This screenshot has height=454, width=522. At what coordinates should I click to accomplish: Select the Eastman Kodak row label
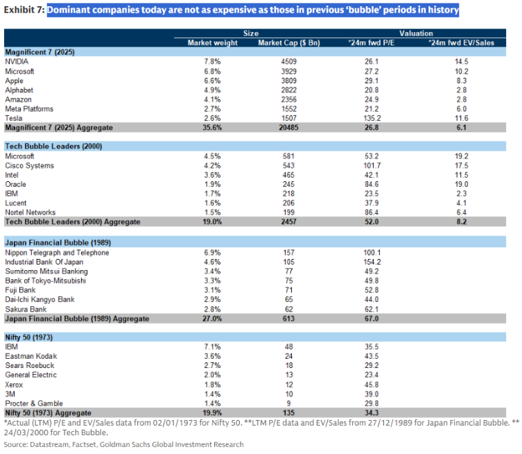[x=28, y=354]
